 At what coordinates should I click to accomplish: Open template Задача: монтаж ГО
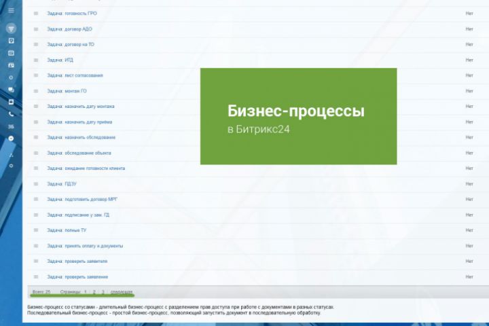67,91
